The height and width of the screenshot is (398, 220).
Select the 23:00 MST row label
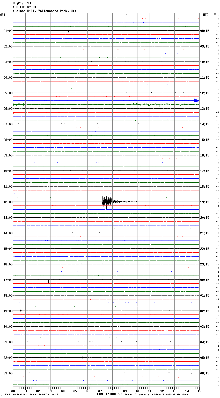point(8,373)
